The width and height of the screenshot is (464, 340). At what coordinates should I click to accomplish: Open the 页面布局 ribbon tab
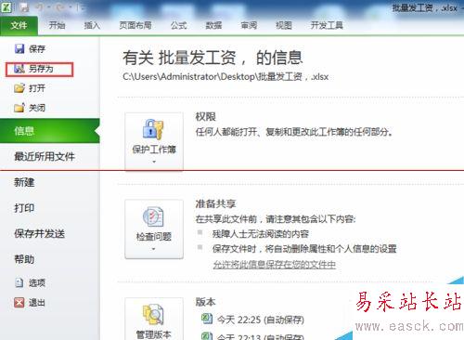pyautogui.click(x=135, y=25)
